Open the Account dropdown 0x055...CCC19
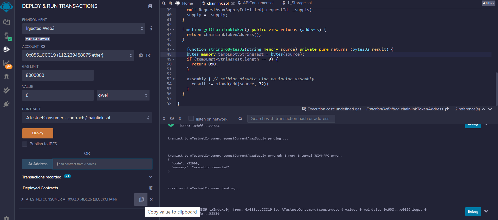Image resolution: width=498 pixels, height=220 pixels. tap(78, 55)
